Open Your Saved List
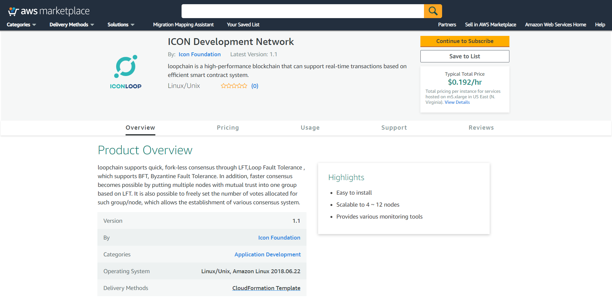 click(x=243, y=25)
